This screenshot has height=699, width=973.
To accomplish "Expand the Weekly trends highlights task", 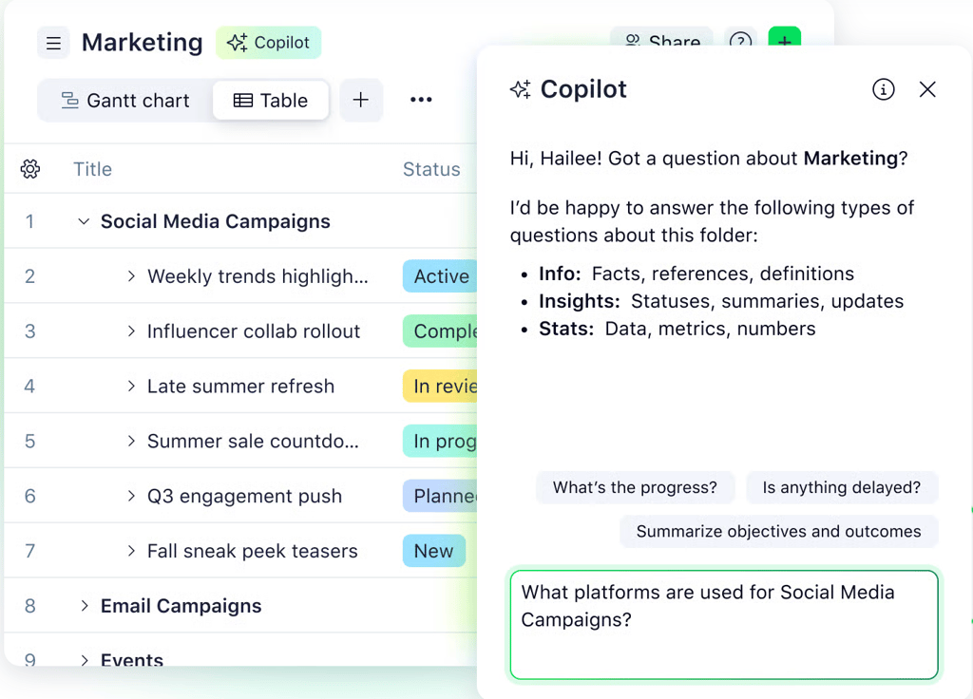I will (x=131, y=276).
